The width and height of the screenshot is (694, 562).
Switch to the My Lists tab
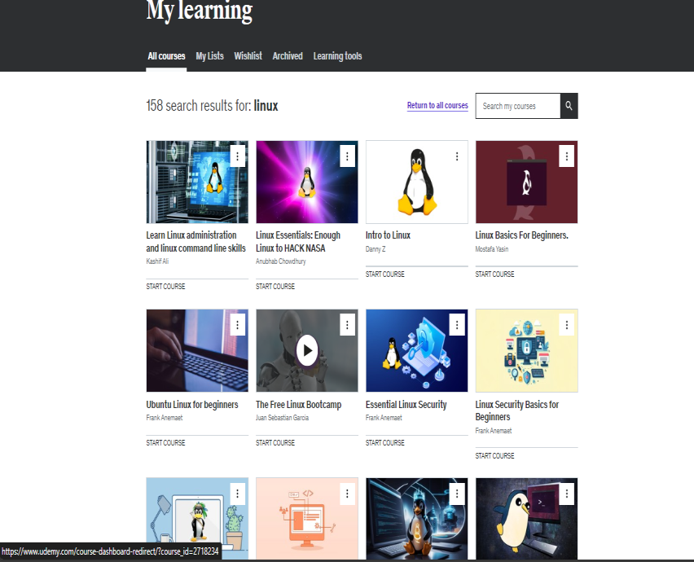209,56
